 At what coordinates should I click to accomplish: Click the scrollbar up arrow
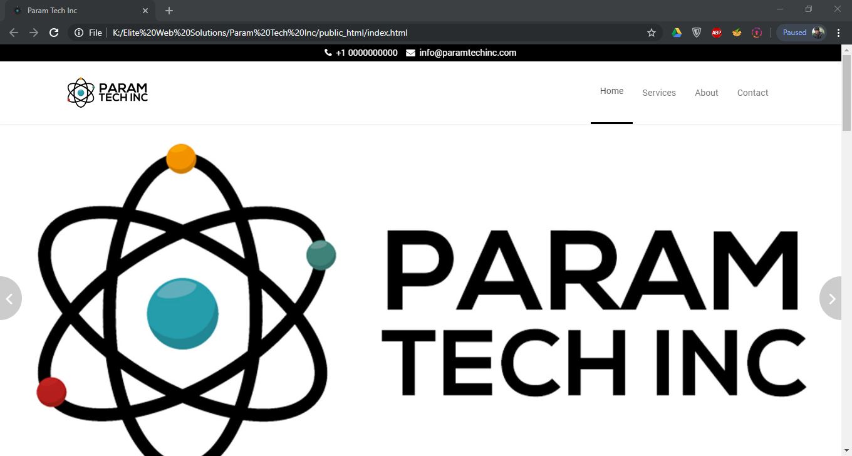[x=846, y=49]
